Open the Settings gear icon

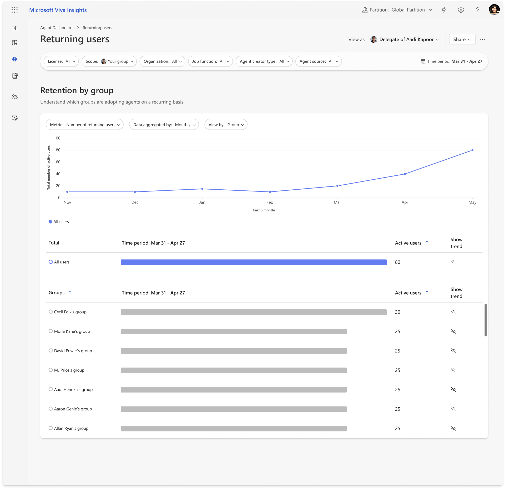(461, 10)
